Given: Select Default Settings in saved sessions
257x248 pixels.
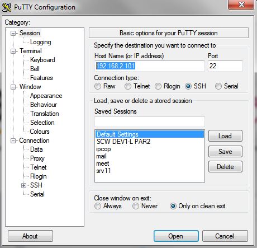Looking at the screenshot, I should tap(150, 134).
